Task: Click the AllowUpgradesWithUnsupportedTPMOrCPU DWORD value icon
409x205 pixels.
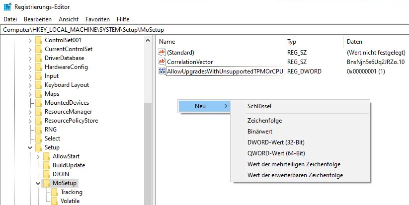Action: [x=162, y=71]
